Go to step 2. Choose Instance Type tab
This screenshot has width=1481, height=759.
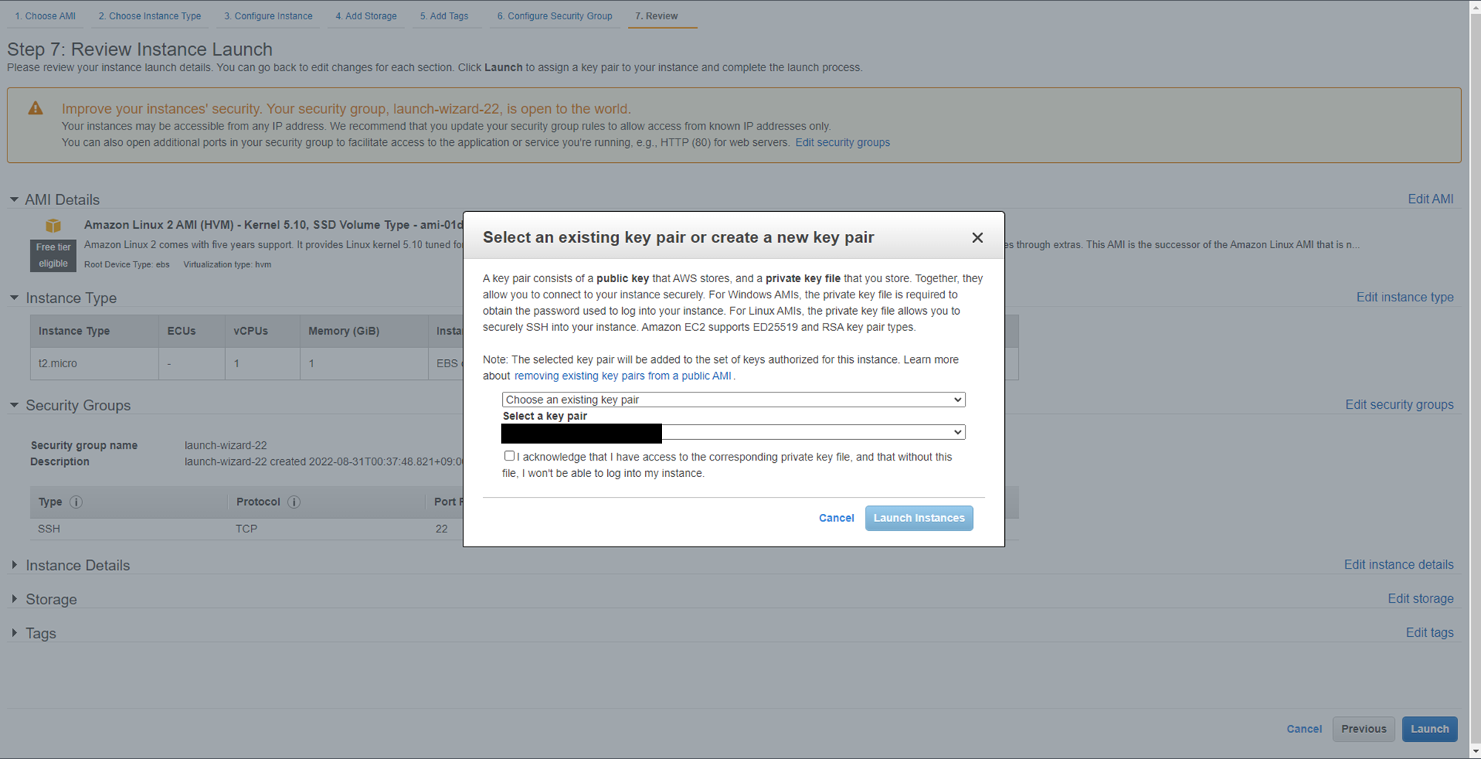click(x=150, y=16)
